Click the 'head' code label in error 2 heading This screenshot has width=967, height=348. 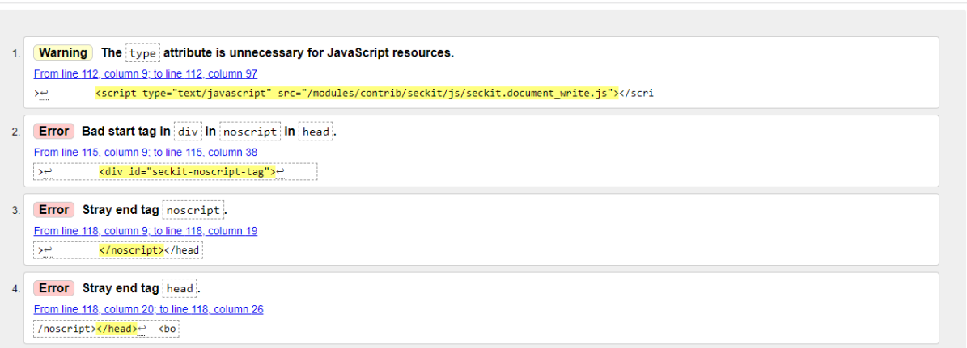point(315,132)
